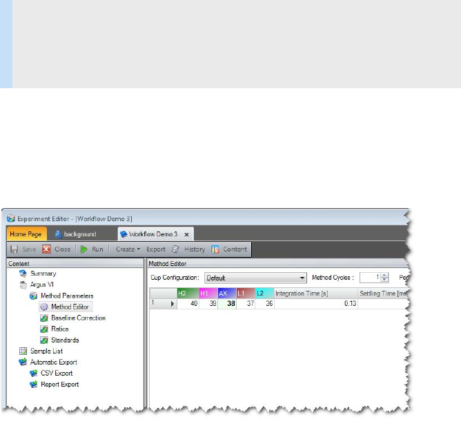Screen dimensions: 461x421
Task: Click the Experiment Editor title icon
Action: tap(11, 218)
